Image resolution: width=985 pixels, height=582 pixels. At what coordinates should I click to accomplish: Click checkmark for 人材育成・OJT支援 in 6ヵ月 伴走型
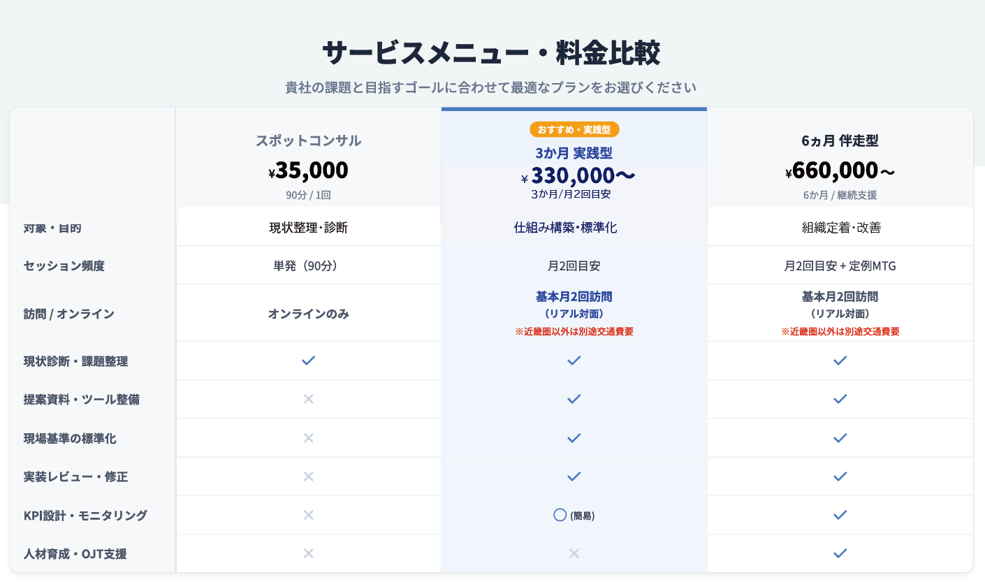[x=840, y=553]
